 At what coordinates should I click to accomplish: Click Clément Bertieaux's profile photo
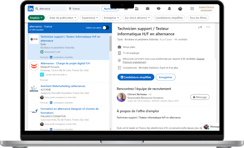pyautogui.click(x=121, y=97)
